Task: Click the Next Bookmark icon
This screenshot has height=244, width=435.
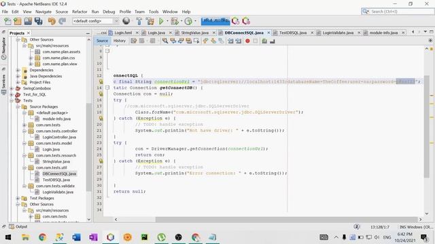Action: [213, 41]
